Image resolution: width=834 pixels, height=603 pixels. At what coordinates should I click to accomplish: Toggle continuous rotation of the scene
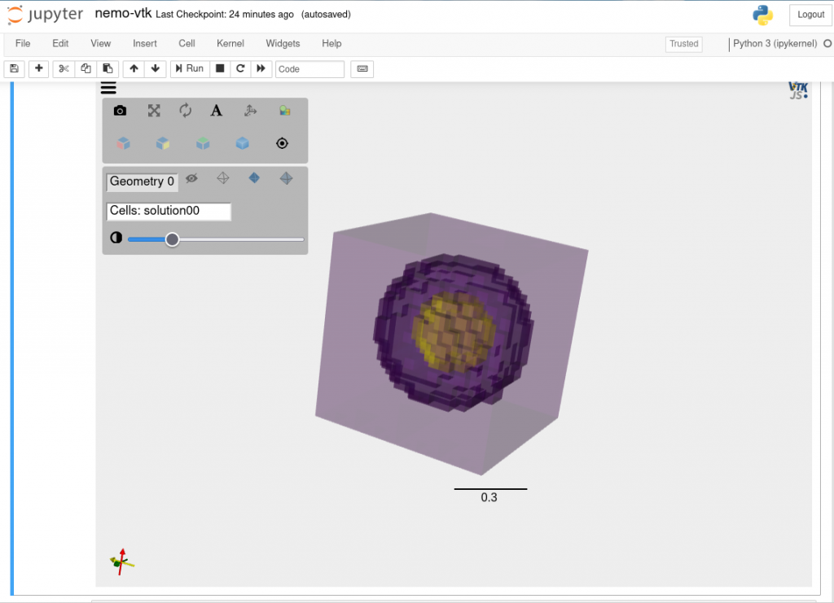click(185, 111)
